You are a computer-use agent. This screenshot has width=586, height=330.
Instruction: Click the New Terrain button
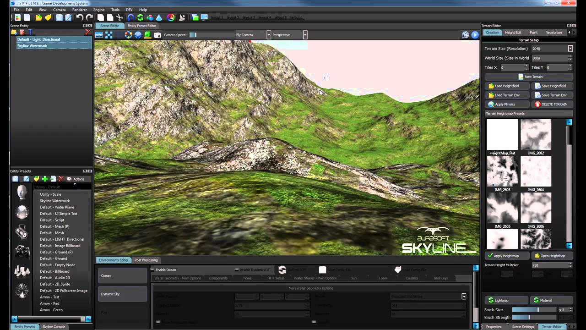(x=530, y=77)
